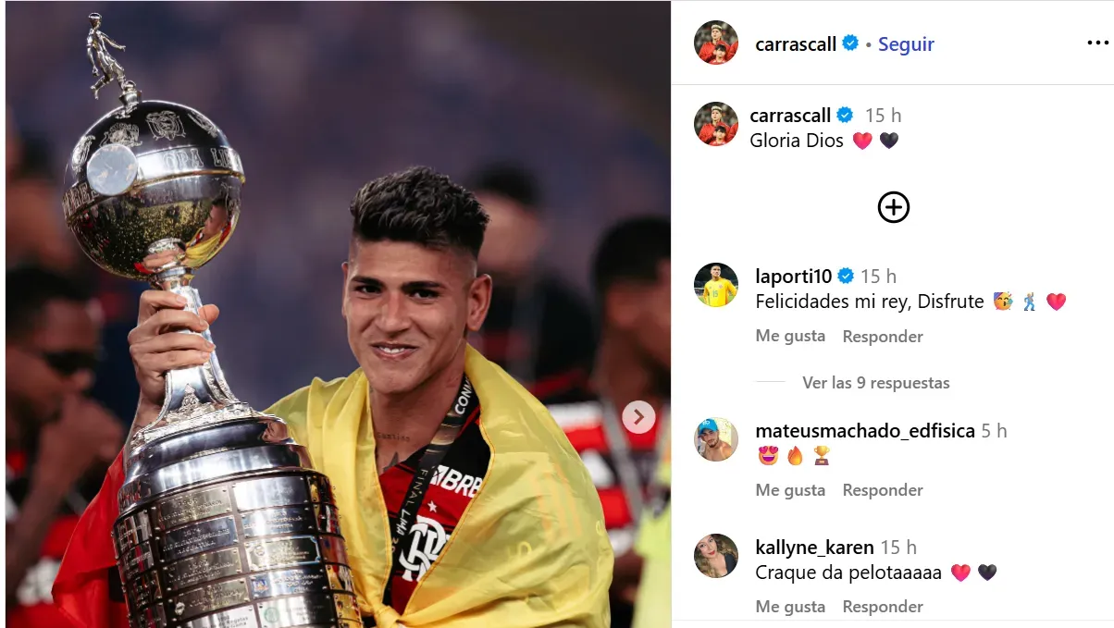1114x628 pixels.
Task: Load more comments with plus circle
Action: 893,207
